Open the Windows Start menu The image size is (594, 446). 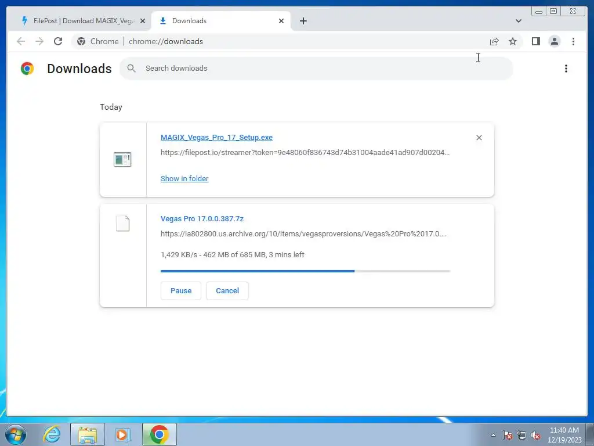click(15, 434)
